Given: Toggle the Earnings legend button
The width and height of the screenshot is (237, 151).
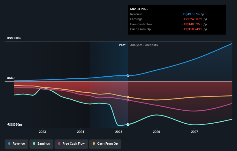Looking at the screenshot, I should (x=41, y=144).
